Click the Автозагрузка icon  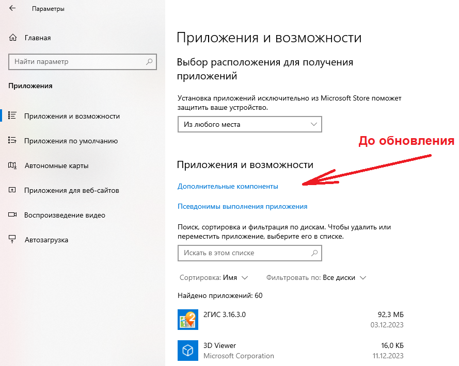pyautogui.click(x=12, y=239)
